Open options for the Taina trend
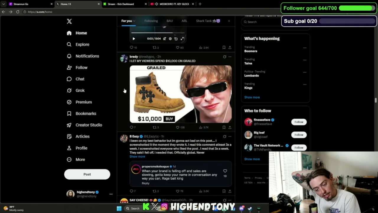This screenshot has height=213, width=378. [x=304, y=60]
